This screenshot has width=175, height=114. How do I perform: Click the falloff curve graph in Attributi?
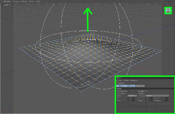pos(146,107)
